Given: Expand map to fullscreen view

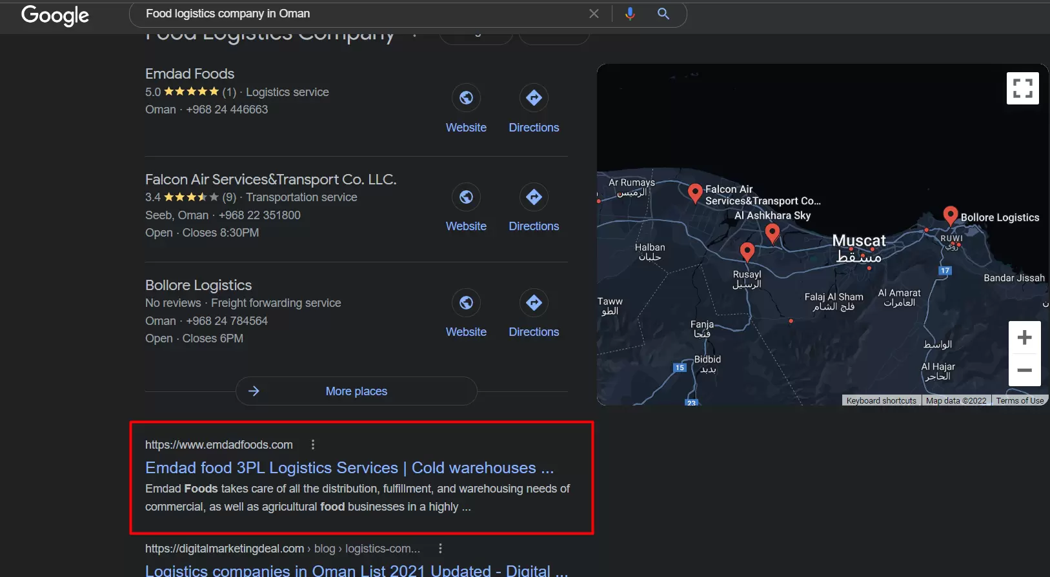Looking at the screenshot, I should tap(1022, 88).
